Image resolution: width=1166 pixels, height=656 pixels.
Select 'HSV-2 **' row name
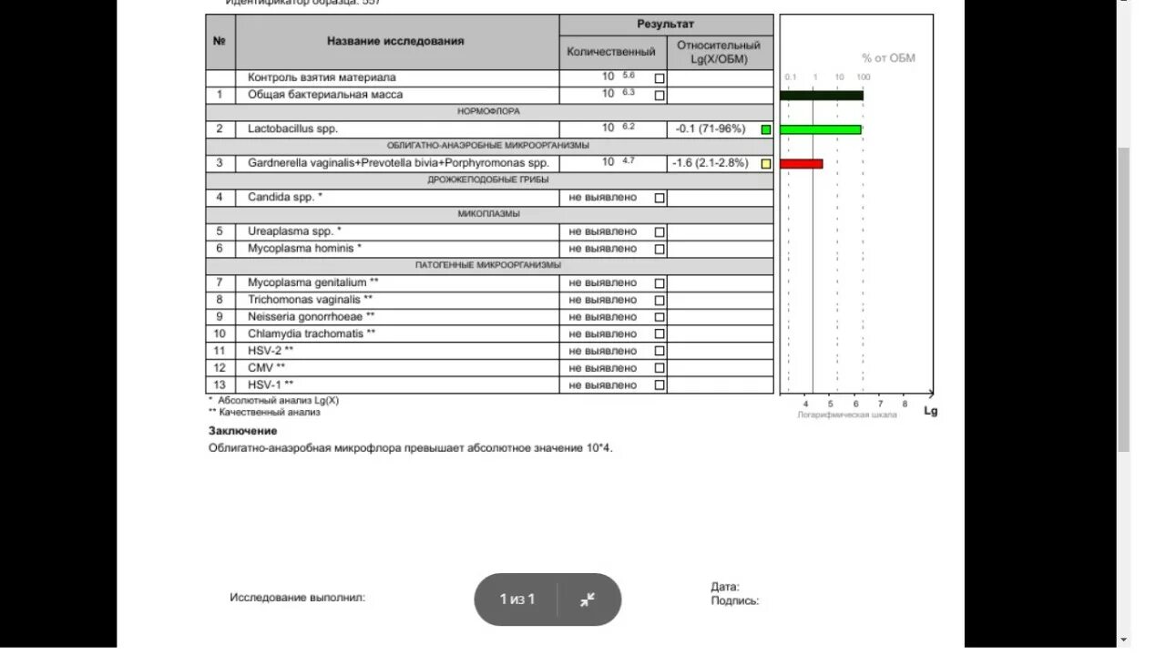271,351
